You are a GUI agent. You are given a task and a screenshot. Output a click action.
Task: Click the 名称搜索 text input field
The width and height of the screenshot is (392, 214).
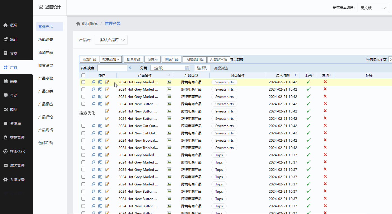pos(112,68)
